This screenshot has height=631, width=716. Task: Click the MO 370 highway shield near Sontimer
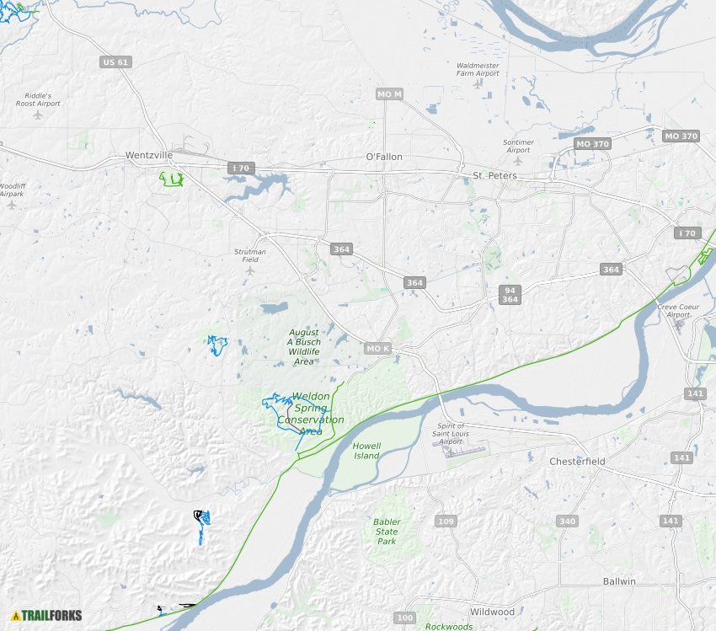592,144
